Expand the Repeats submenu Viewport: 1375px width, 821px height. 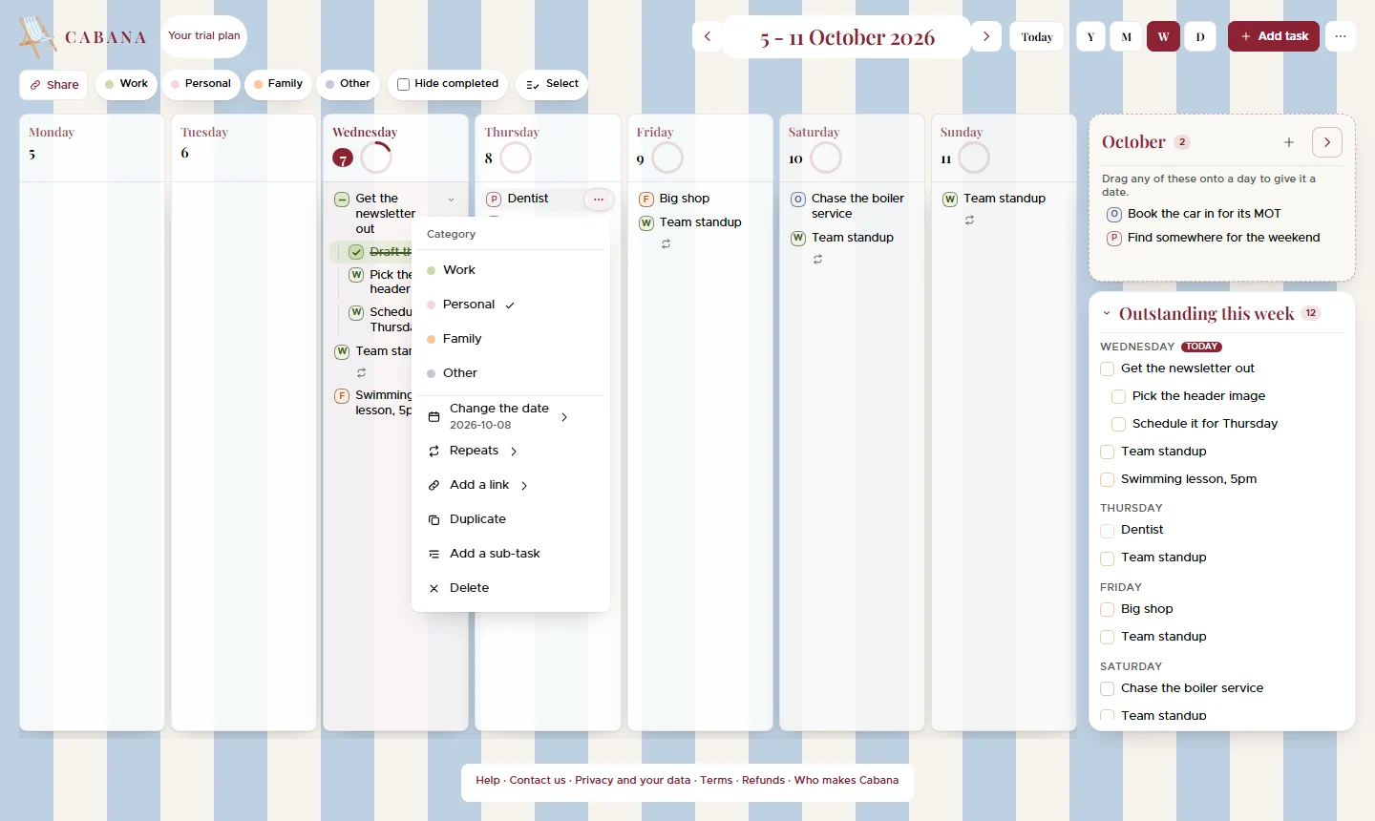(x=511, y=451)
